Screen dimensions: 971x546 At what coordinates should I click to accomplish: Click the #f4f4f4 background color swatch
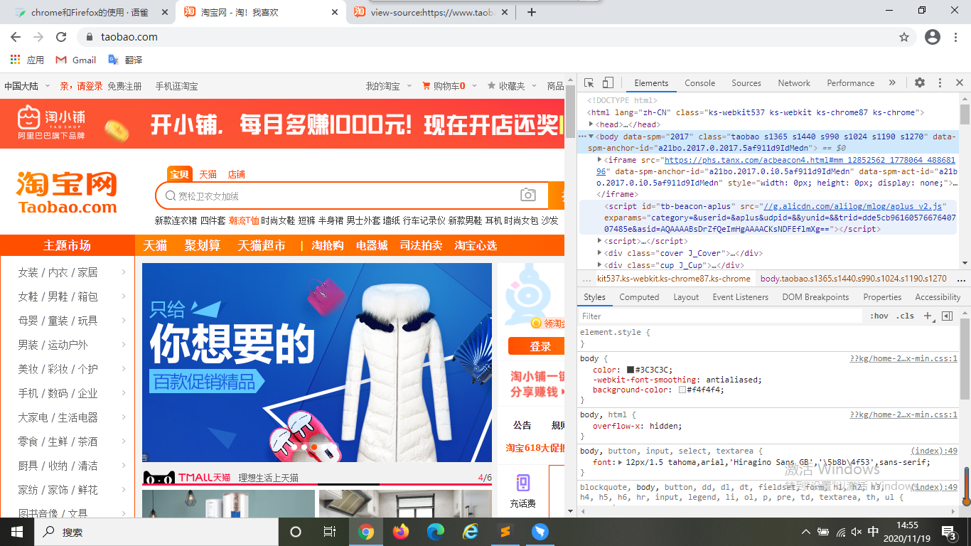tap(682, 390)
